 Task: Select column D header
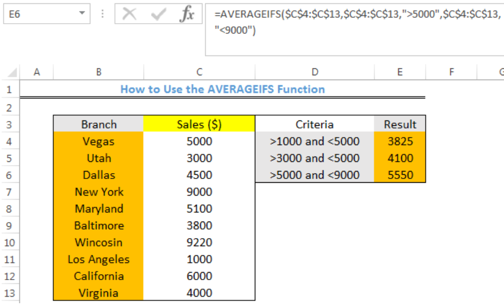point(315,72)
